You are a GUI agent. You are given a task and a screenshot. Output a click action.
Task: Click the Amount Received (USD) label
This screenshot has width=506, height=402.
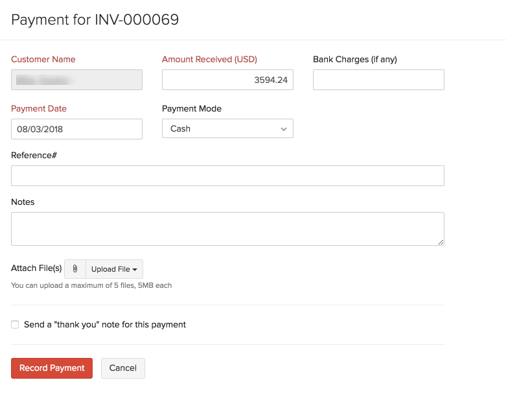click(209, 60)
